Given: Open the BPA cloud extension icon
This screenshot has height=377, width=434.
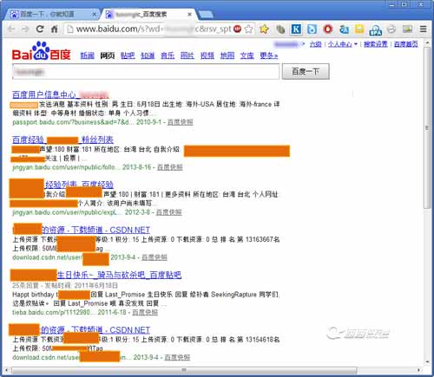Looking at the screenshot, I should click(376, 29).
